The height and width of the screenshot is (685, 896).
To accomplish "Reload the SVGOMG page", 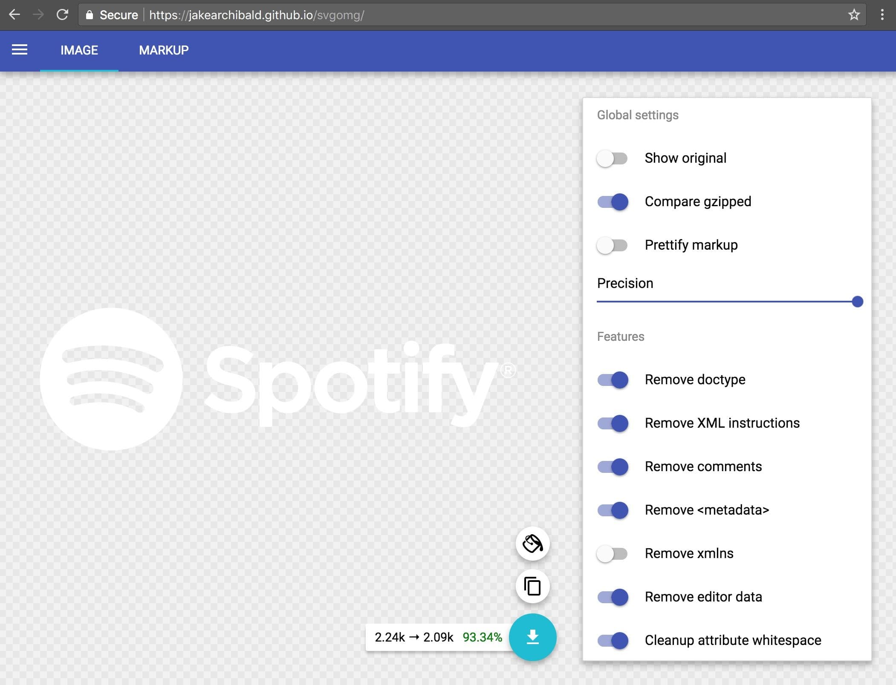I will point(63,14).
